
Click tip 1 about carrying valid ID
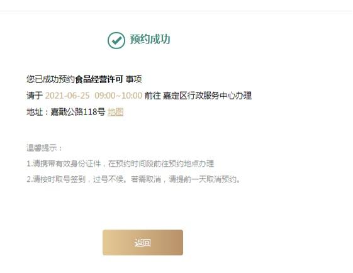pyautogui.click(x=120, y=164)
